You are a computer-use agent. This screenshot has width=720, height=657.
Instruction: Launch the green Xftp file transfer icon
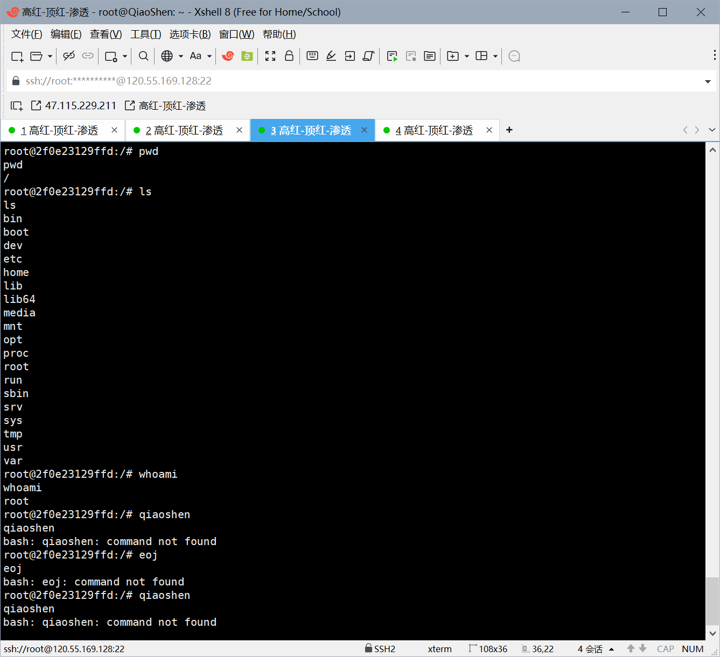click(x=247, y=56)
